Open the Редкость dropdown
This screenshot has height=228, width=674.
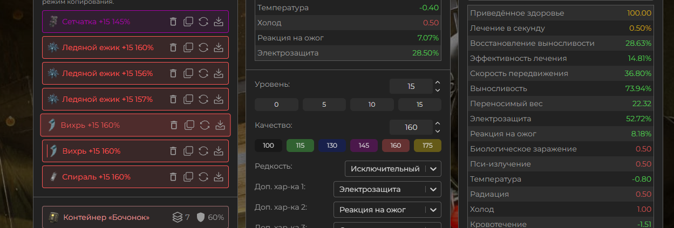click(x=393, y=169)
